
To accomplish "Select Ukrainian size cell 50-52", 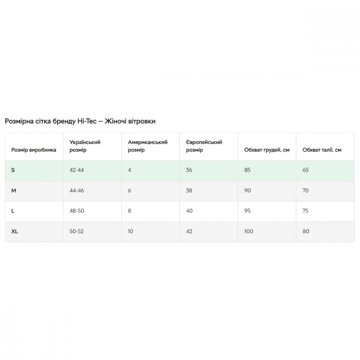I will [x=77, y=231].
